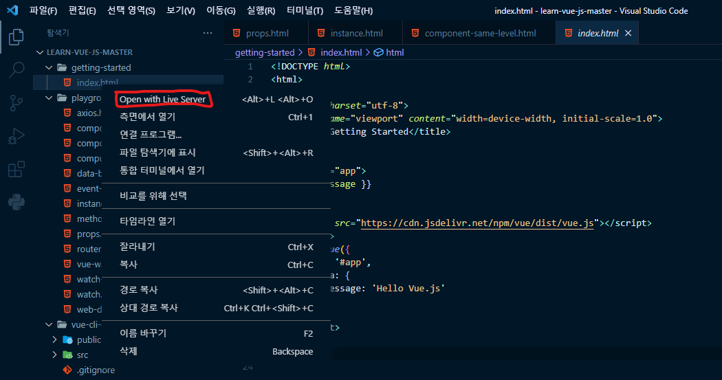
Task: Click html symbol icon in breadcrumb
Action: (x=378, y=52)
